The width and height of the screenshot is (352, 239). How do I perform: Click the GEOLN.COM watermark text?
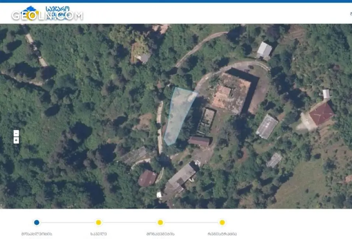47,16
